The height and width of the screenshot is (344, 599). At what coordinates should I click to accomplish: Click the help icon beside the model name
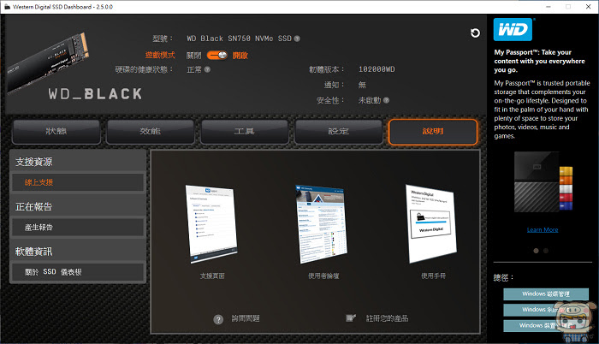297,39
